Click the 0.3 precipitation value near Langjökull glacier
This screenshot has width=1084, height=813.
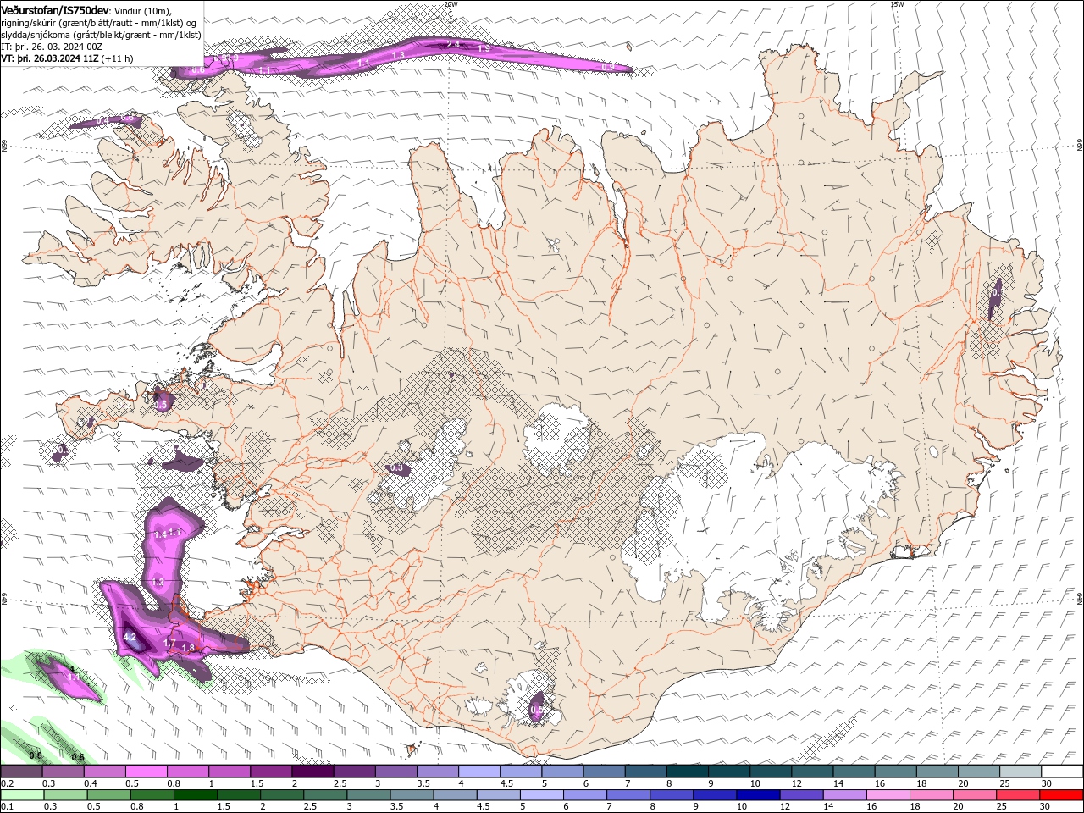click(x=396, y=468)
